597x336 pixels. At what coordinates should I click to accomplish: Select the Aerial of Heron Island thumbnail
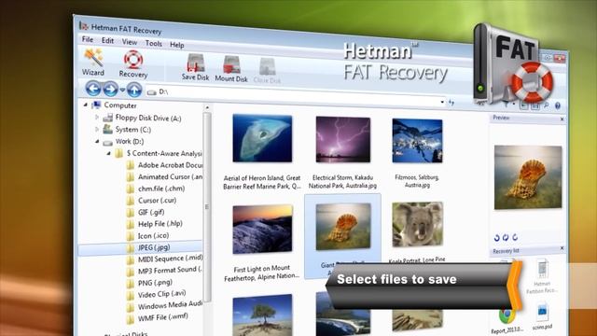tap(262, 139)
